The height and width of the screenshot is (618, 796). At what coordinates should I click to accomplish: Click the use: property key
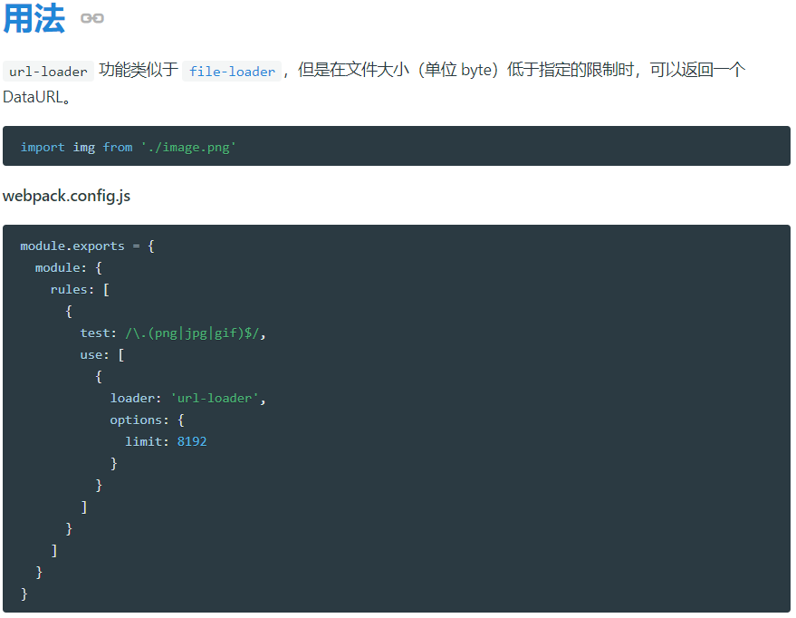point(95,354)
